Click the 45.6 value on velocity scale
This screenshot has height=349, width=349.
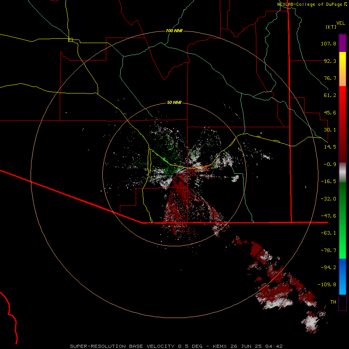click(330, 112)
